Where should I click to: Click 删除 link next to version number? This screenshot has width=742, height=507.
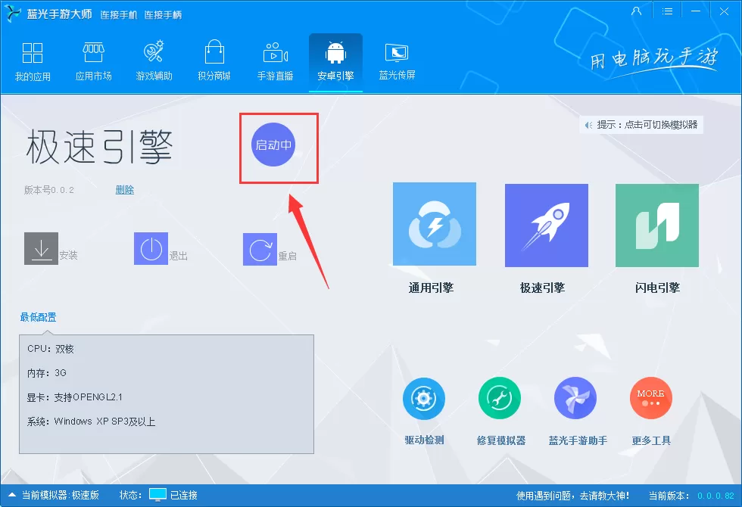pyautogui.click(x=125, y=190)
